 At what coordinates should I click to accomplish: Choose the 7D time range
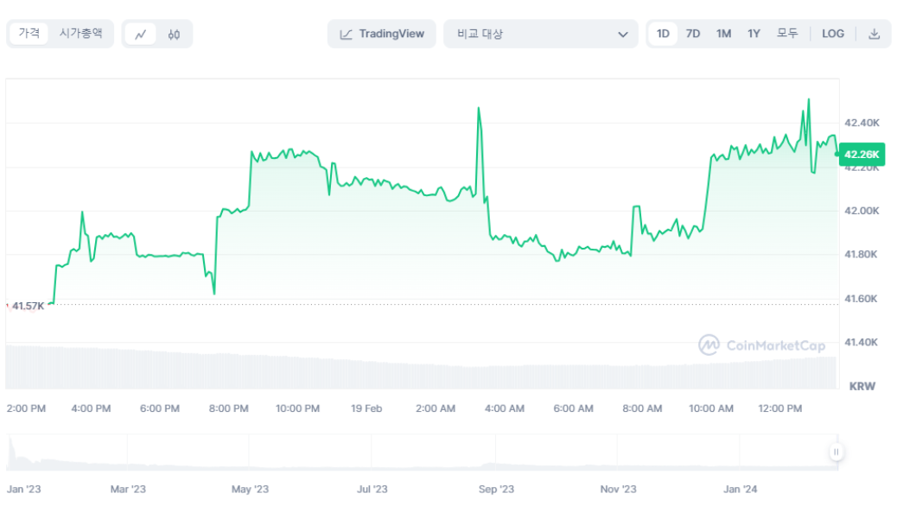point(693,34)
